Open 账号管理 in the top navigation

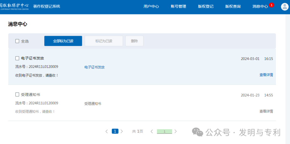(178, 6)
